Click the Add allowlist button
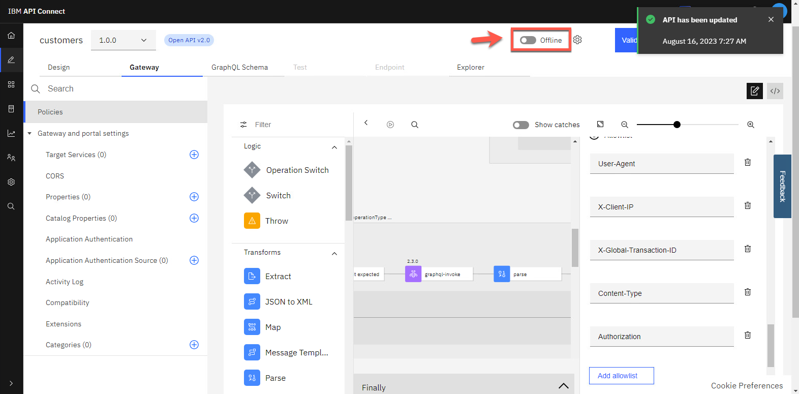799x394 pixels. 621,376
